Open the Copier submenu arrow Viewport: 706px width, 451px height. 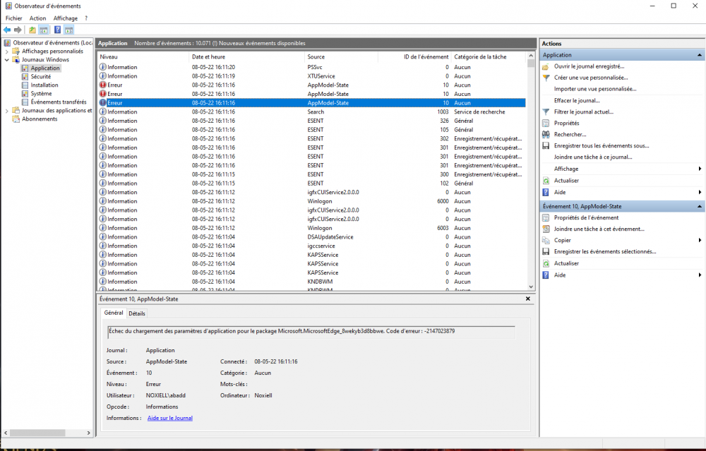point(700,240)
